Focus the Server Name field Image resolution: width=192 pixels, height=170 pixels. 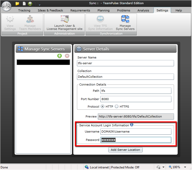coord(125,63)
